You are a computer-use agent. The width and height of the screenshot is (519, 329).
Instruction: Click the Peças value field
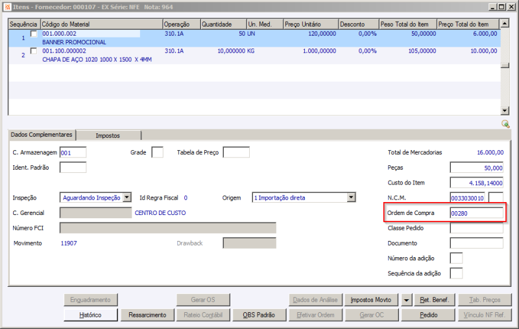(477, 168)
